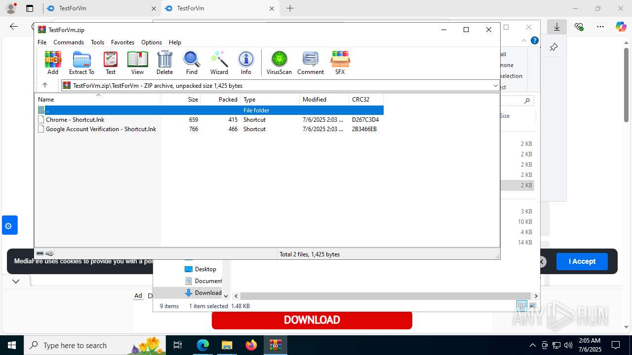Expand the archive path dropdown
This screenshot has height=355, width=632.
[x=495, y=86]
